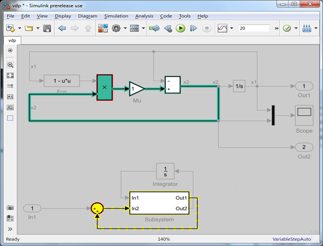Click the Step Forward button
This screenshot has height=246, width=323.
pyautogui.click(x=193, y=28)
